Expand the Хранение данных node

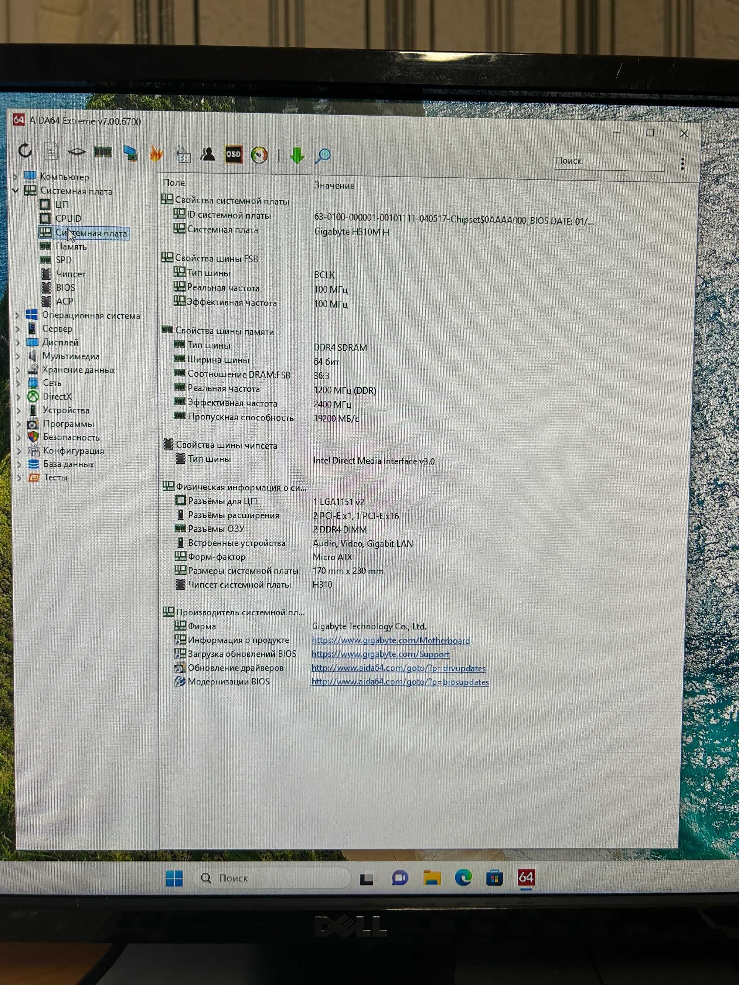tap(18, 370)
